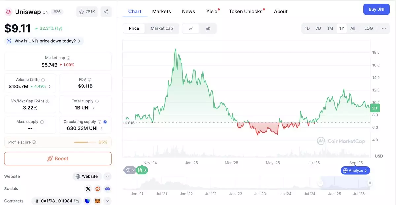Click the share icon next to watchlist
This screenshot has width=396, height=205.
pos(106,12)
